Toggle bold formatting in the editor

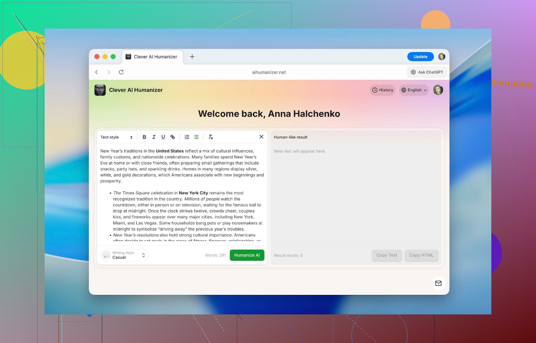tap(144, 137)
